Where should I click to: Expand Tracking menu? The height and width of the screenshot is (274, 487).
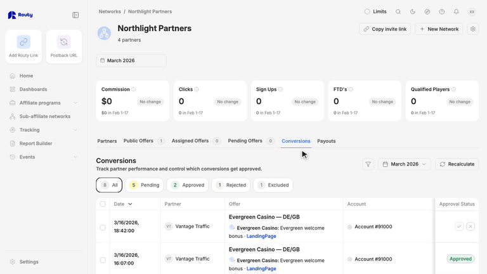(44, 130)
